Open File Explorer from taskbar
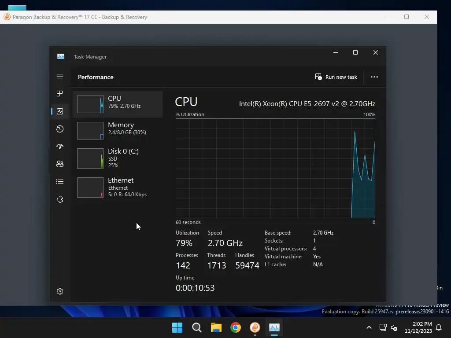The width and height of the screenshot is (451, 338). (216, 327)
